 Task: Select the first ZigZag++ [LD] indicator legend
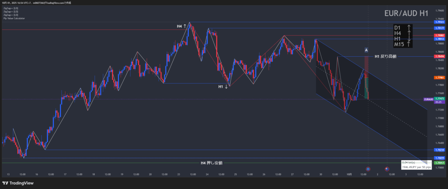coord(10,8)
